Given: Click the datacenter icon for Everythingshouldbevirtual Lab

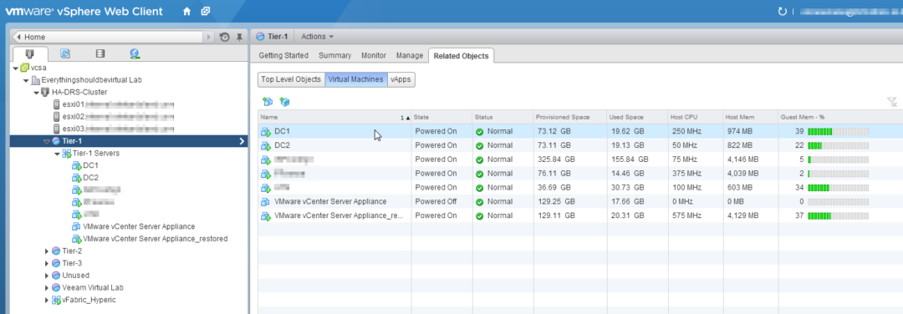Looking at the screenshot, I should 35,80.
